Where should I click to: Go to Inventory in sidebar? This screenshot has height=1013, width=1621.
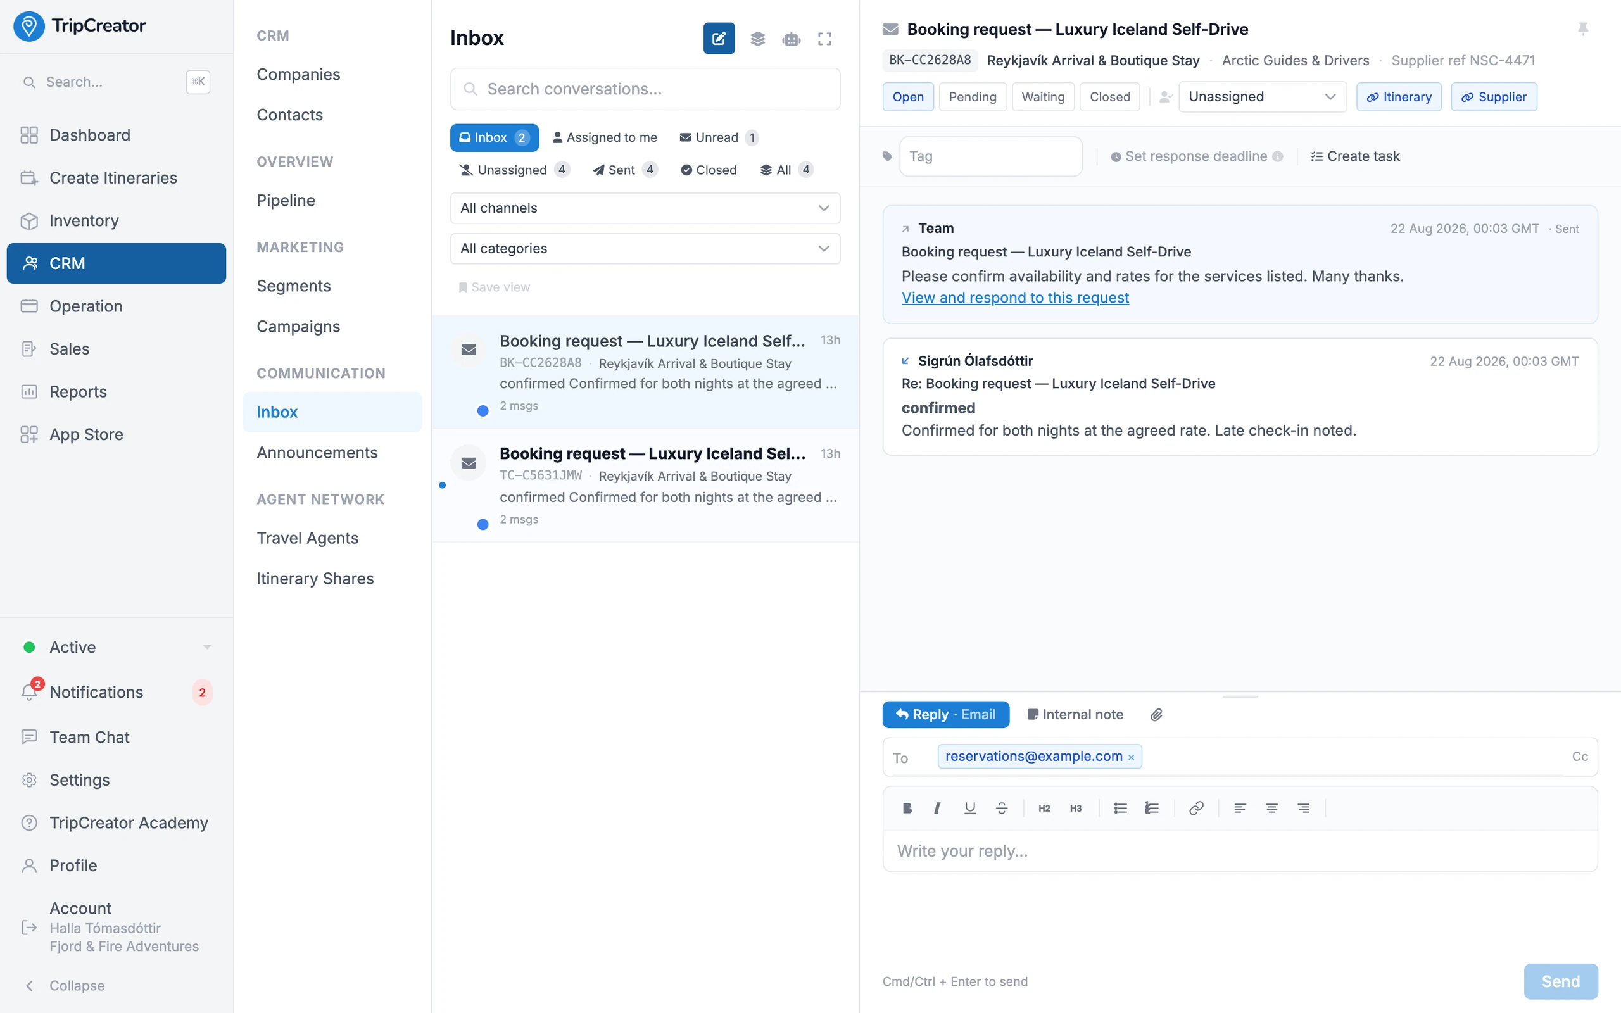click(117, 220)
